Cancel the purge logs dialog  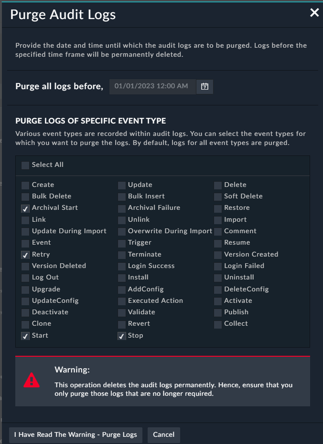[164, 435]
